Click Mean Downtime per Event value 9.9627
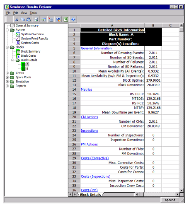 [x=153, y=112]
